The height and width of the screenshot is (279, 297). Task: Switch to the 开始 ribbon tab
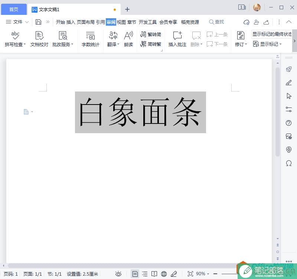point(61,22)
